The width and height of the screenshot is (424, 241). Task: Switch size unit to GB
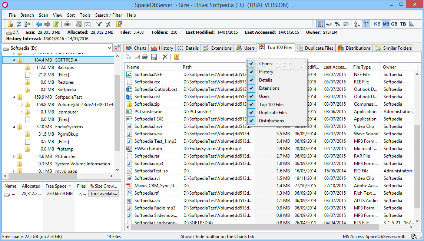[394, 24]
